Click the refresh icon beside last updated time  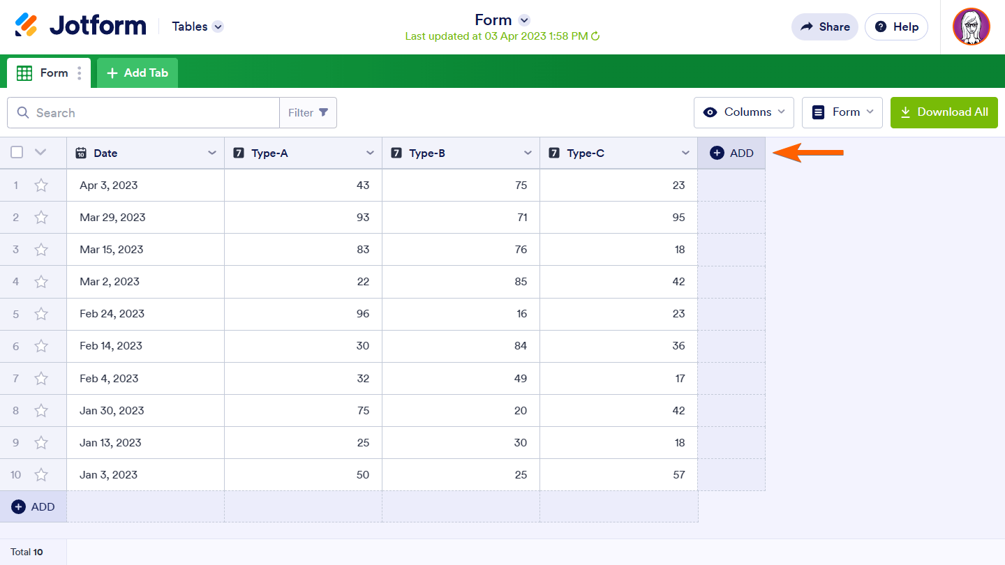coord(595,36)
